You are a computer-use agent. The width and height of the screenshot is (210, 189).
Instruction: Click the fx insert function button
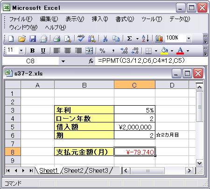(x=91, y=61)
